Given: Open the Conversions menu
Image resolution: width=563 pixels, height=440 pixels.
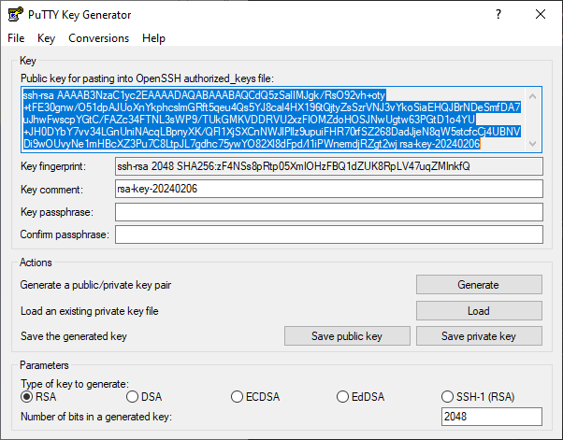Looking at the screenshot, I should pyautogui.click(x=99, y=38).
